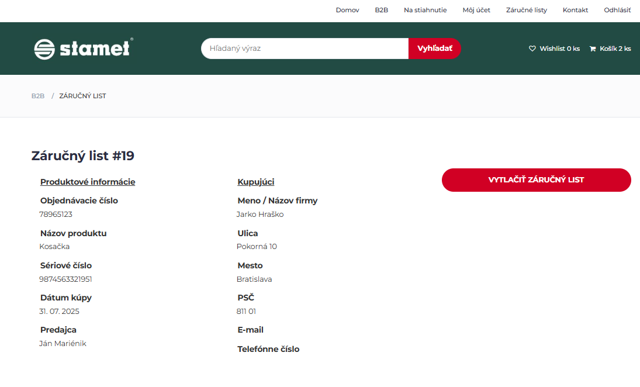Screen dimensions: 640x387
Task: Select Môj účet in top menu
Action: tap(476, 10)
